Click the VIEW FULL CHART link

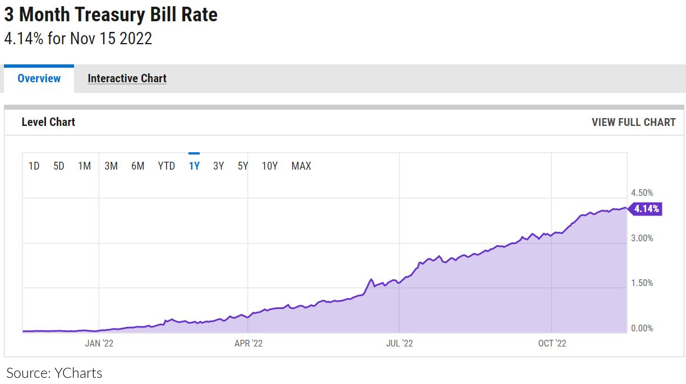(x=633, y=122)
